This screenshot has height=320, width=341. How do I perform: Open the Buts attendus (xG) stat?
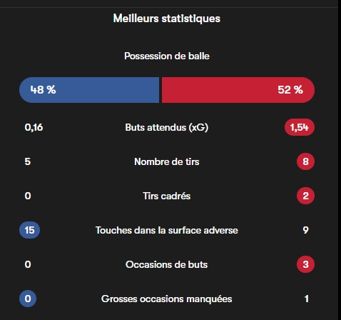click(x=167, y=127)
